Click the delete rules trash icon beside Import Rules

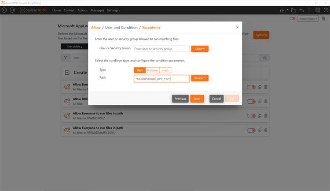[323, 18]
